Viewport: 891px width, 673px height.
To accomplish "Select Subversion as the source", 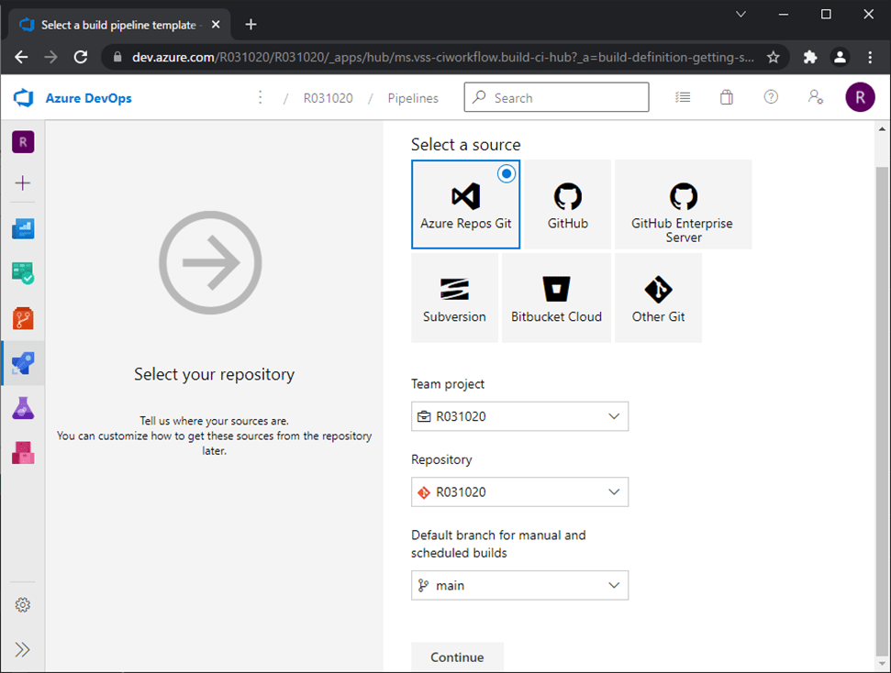I will point(454,298).
